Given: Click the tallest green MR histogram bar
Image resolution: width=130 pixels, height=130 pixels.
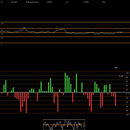Looking at the screenshot, I should (65, 83).
